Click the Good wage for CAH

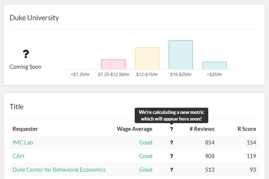(x=146, y=156)
